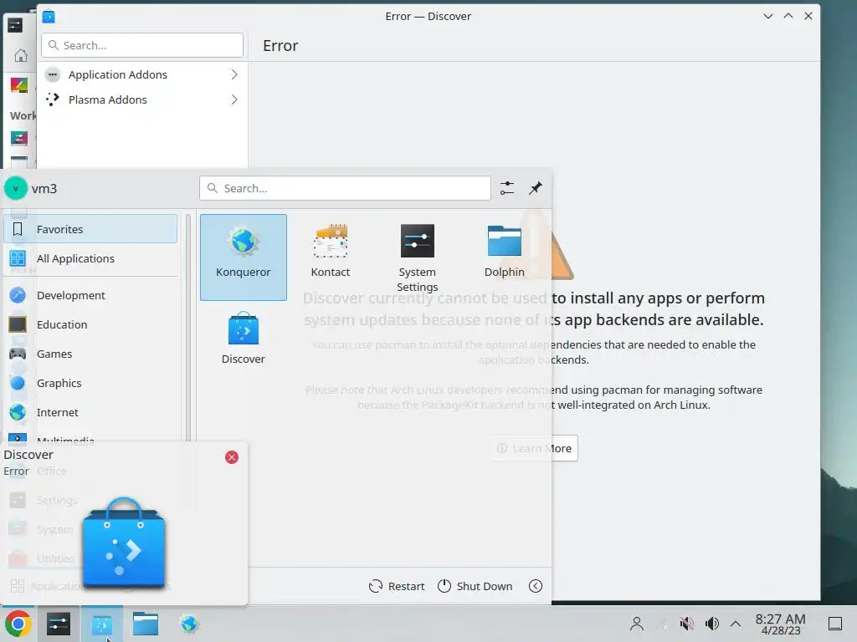Expand Application Addons in Discover sidebar
Viewport: 857px width, 642px height.
142,74
